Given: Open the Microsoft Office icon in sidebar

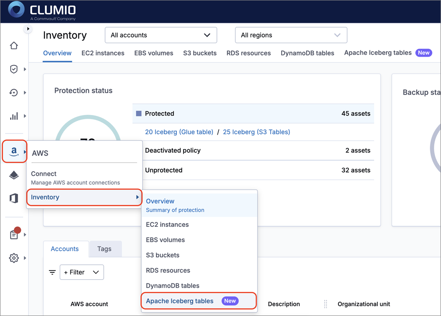Looking at the screenshot, I should coord(14,198).
